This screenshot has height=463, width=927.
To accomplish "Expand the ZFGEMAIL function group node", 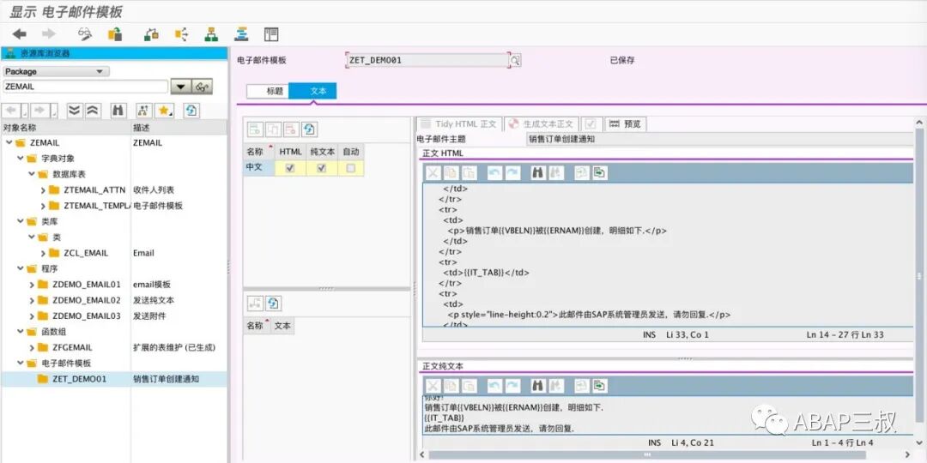I will tap(32, 348).
